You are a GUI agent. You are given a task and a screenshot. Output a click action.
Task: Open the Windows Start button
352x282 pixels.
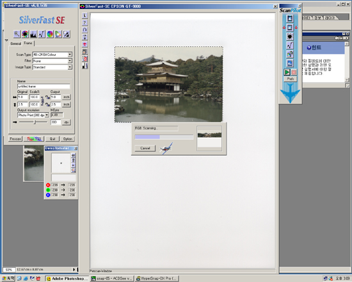click(8, 278)
